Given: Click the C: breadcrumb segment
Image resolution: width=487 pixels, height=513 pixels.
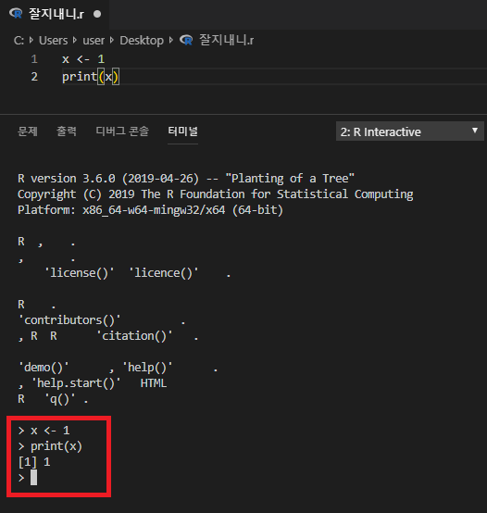Looking at the screenshot, I should [x=19, y=41].
